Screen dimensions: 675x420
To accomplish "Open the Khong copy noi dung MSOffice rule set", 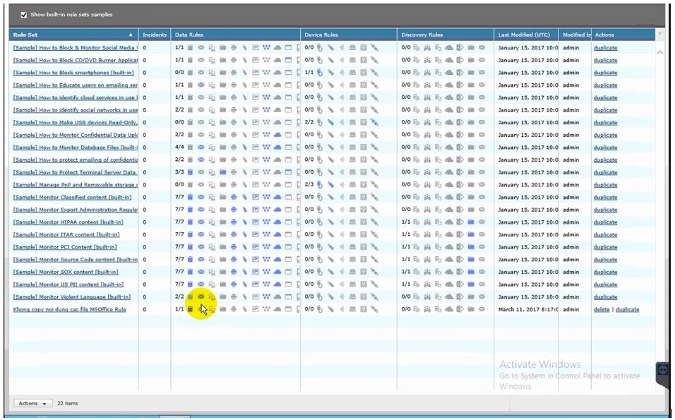I will [69, 309].
